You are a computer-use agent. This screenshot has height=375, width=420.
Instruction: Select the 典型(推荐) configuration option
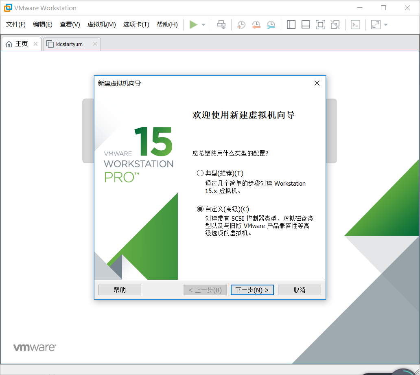coord(200,173)
